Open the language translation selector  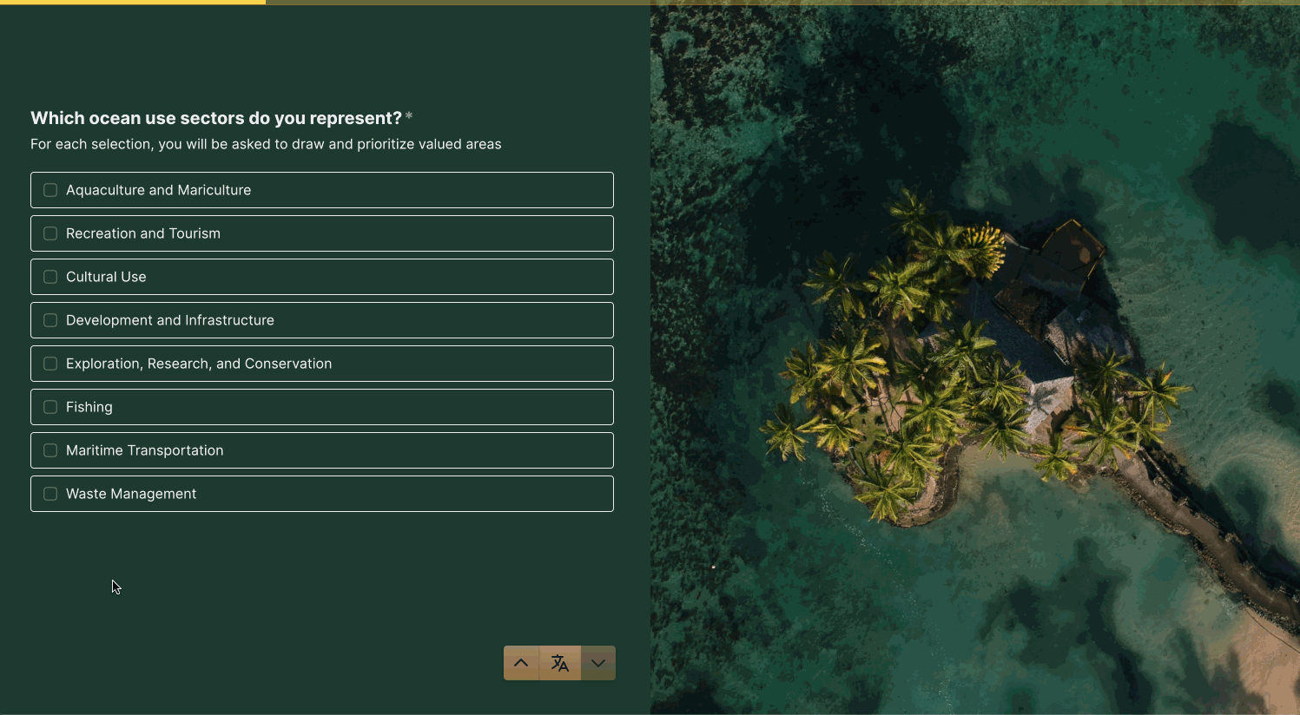tap(560, 663)
